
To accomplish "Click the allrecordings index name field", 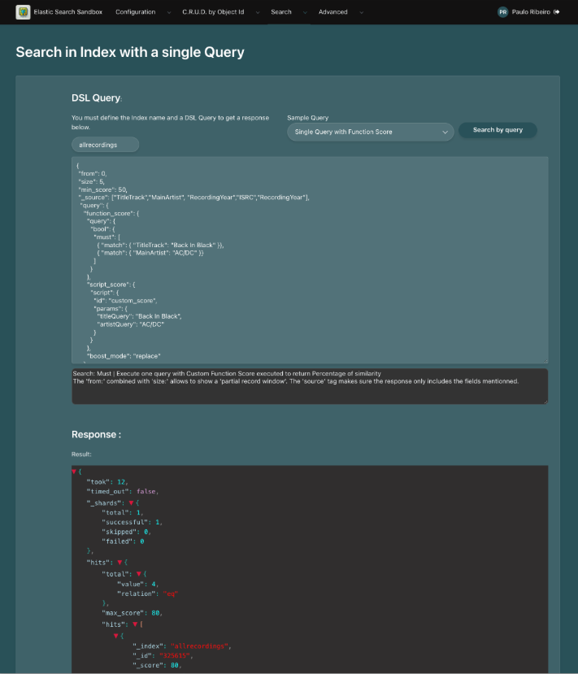I will click(x=106, y=145).
